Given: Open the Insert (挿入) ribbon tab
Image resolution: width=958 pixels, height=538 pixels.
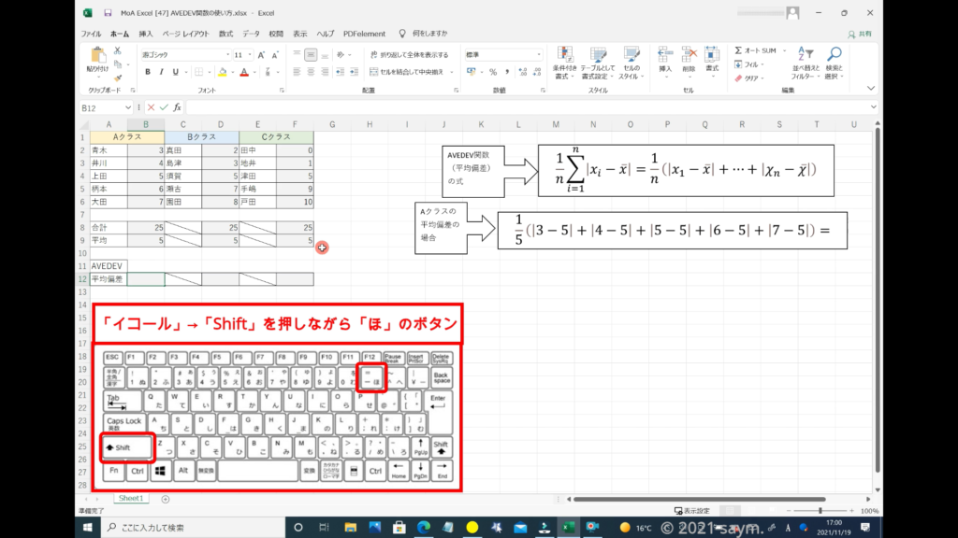Looking at the screenshot, I should click(x=146, y=34).
